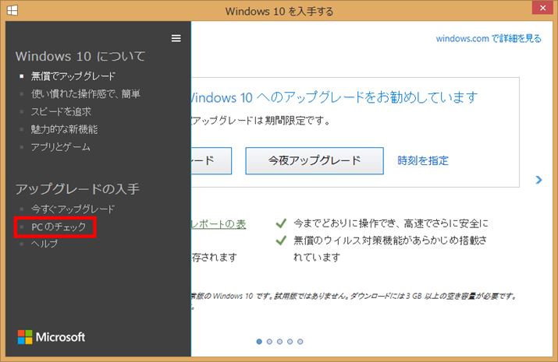Open PC のチェック item
This screenshot has height=362, width=558.
tap(59, 227)
